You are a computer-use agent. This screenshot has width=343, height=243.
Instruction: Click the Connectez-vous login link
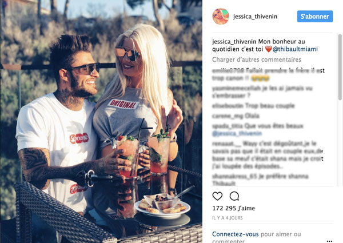tap(236, 234)
